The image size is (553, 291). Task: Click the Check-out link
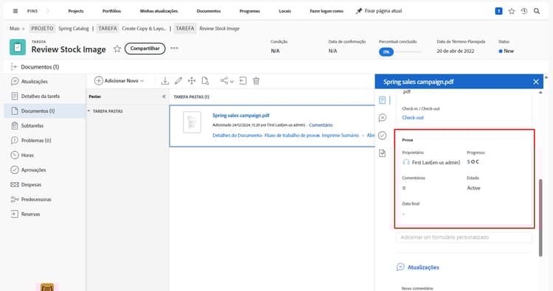point(413,118)
